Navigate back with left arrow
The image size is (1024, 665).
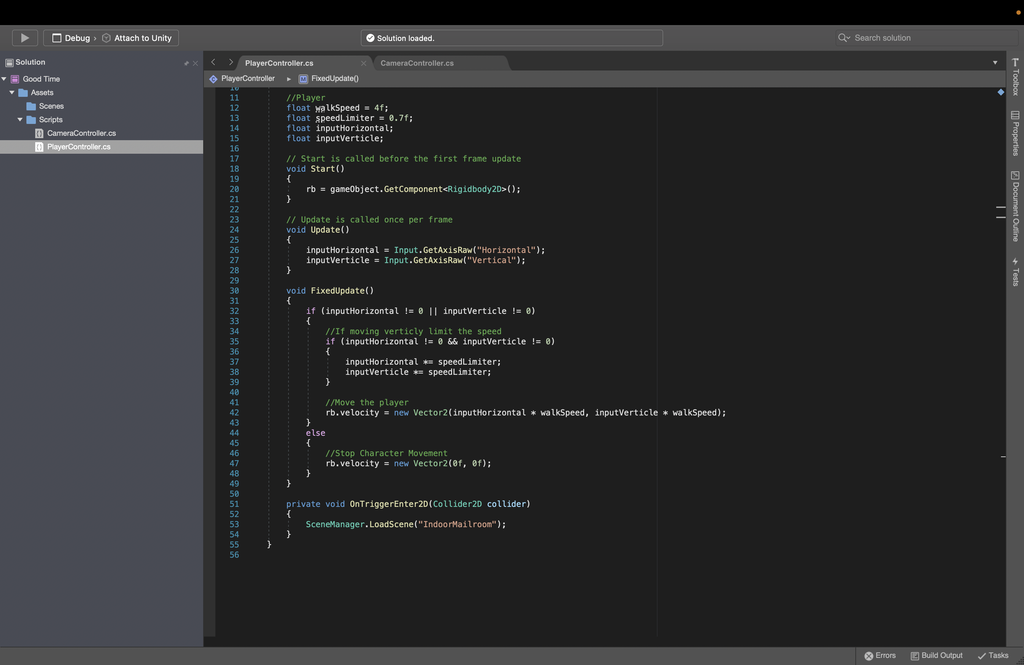tap(213, 62)
